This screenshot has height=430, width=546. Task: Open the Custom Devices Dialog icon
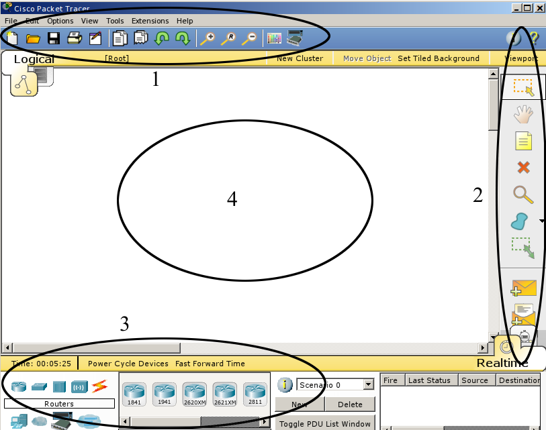point(295,38)
